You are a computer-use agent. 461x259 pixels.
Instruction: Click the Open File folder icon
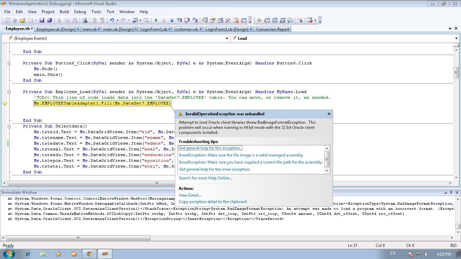click(23, 20)
